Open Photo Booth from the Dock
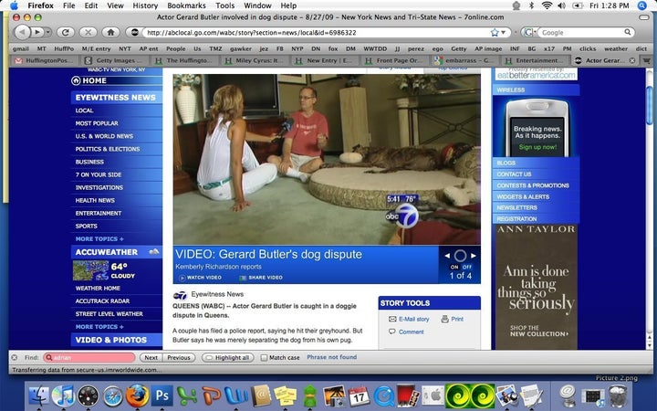This screenshot has height=411, width=657. pos(408,395)
